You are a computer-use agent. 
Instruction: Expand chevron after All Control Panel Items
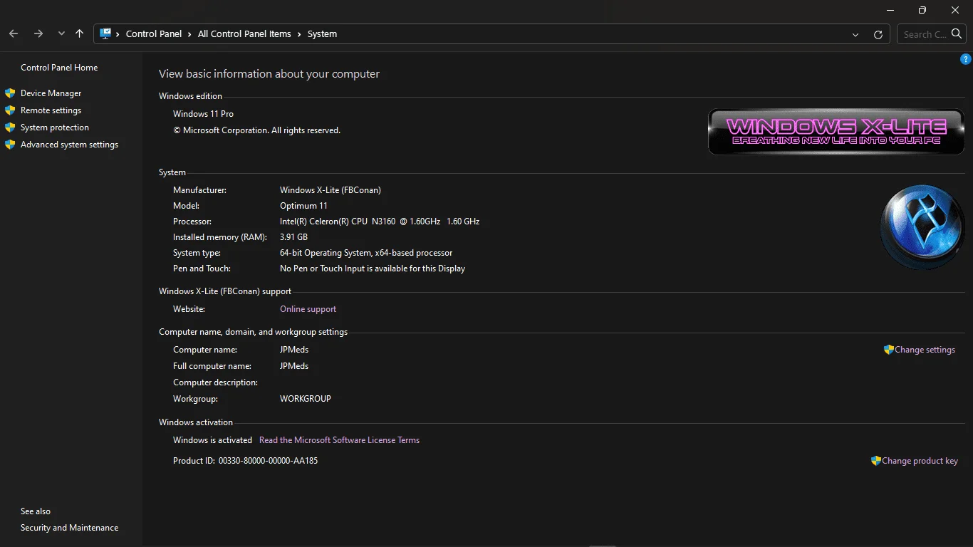tap(299, 33)
